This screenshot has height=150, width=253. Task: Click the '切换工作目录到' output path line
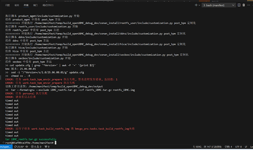point(54,86)
